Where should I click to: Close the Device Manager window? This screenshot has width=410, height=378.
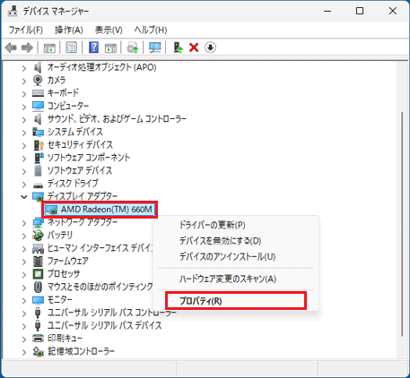[x=393, y=11]
